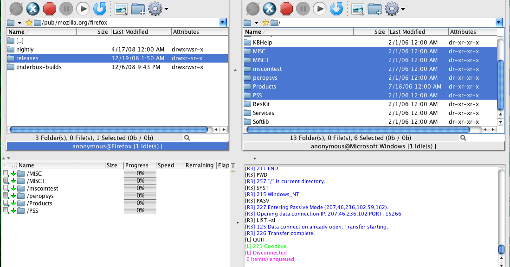Click the splitter collapse arrow between file panes

click(235, 70)
